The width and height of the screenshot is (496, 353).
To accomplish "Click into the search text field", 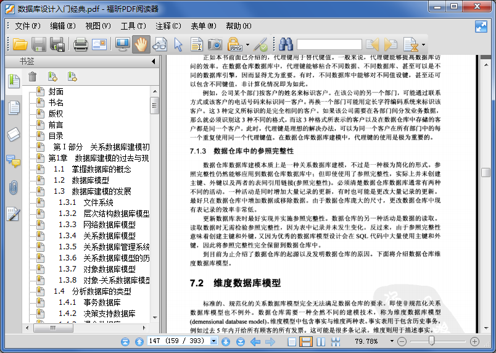I will [x=329, y=44].
